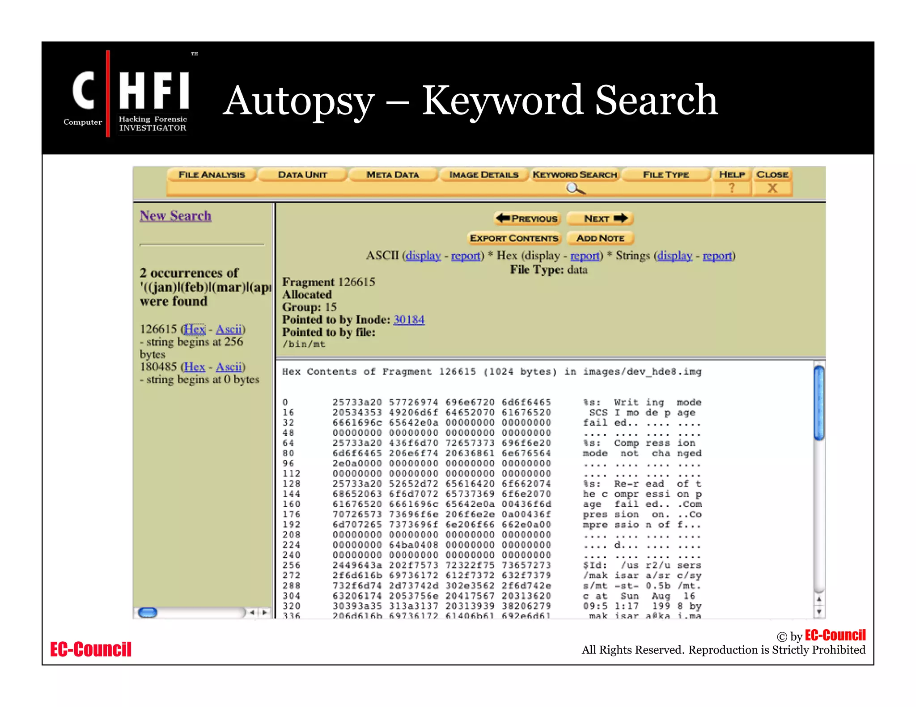Click the Keyword Search magnifying glass icon
The height and width of the screenshot is (707, 916).
coord(575,189)
